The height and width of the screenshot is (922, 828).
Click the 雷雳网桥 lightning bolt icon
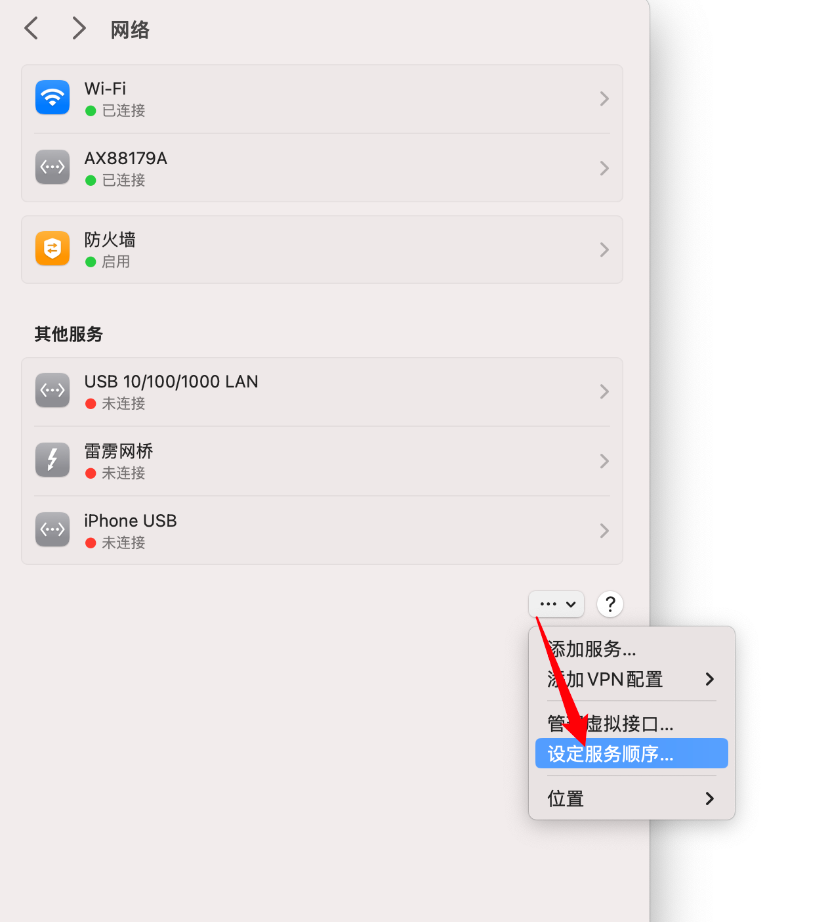coord(52,460)
